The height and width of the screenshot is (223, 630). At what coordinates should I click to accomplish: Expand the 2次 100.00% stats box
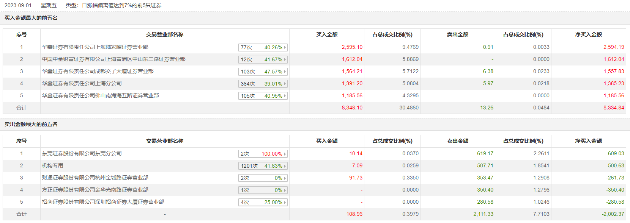click(x=263, y=154)
